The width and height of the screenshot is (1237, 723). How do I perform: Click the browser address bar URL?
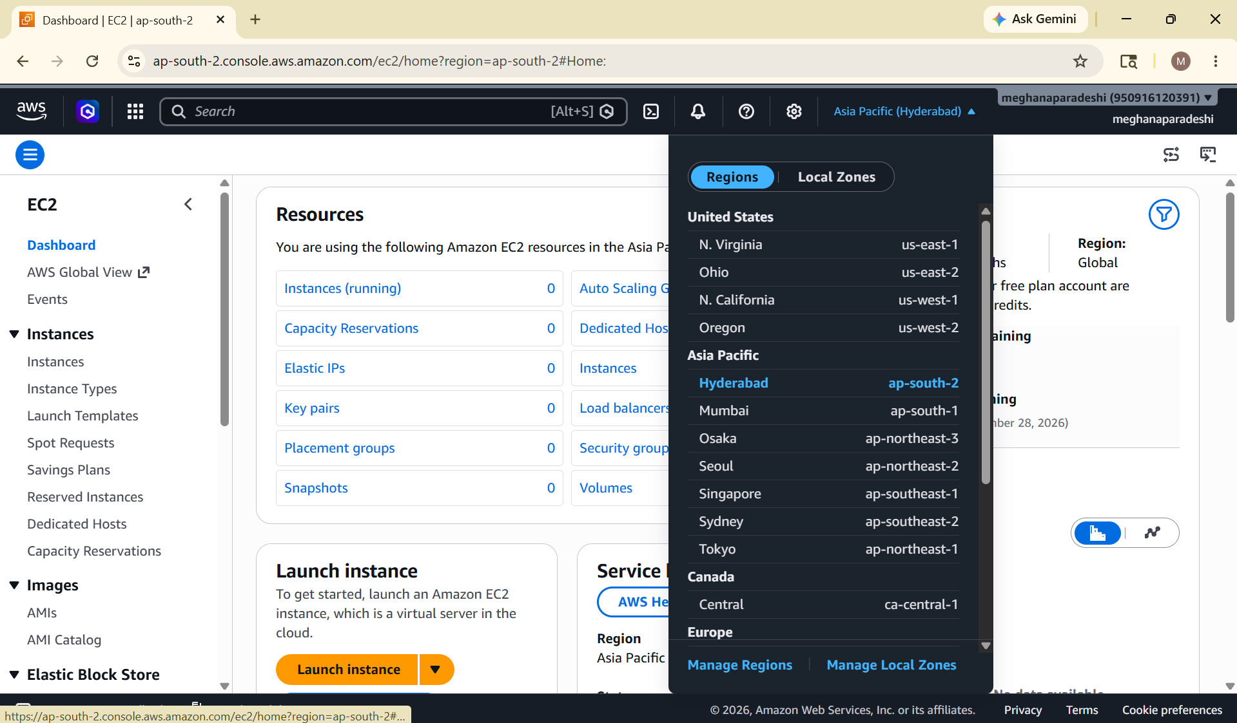379,61
